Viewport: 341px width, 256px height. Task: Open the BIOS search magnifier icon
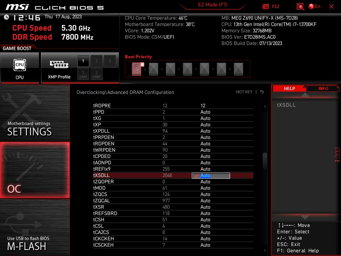click(x=300, y=7)
